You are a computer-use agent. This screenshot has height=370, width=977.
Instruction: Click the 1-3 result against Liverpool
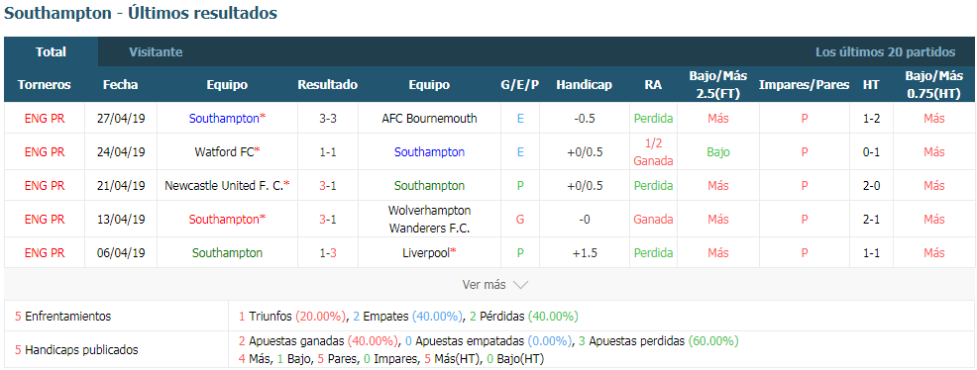[x=328, y=252]
